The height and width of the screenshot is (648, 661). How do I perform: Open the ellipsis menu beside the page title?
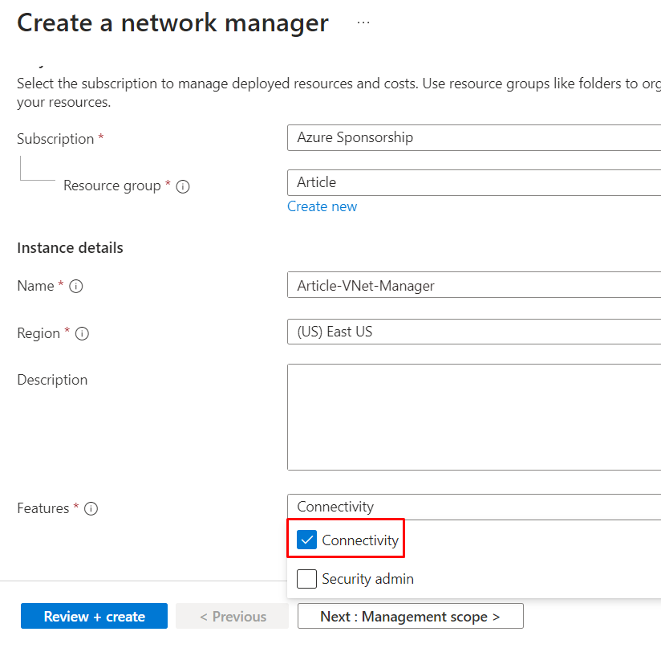[363, 22]
